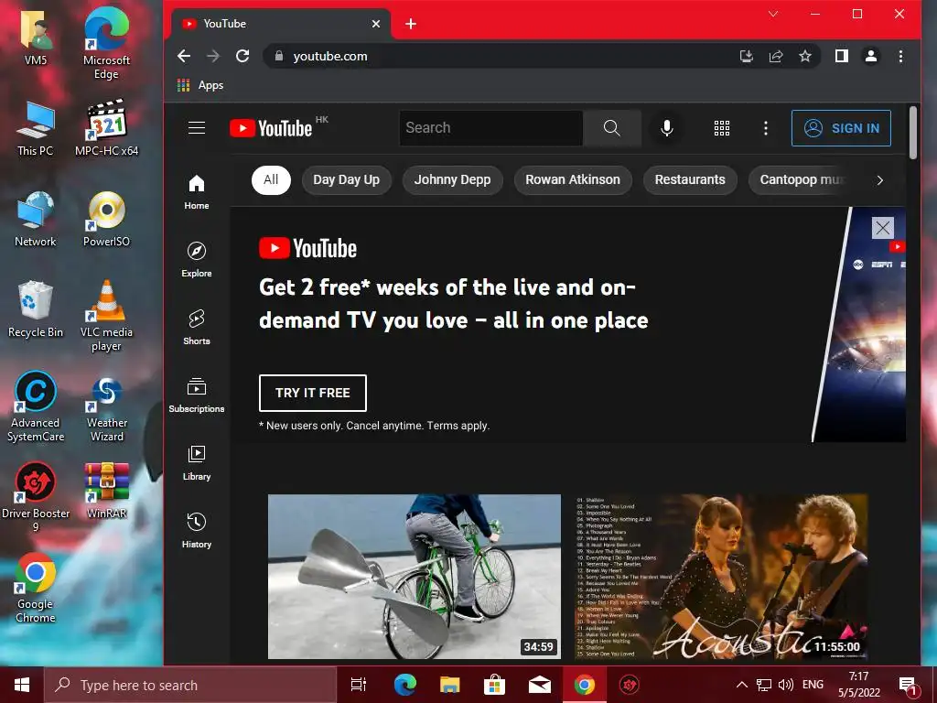Image resolution: width=937 pixels, height=703 pixels.
Task: Select MPC-HC x64 desktop icon
Action: pos(106,128)
